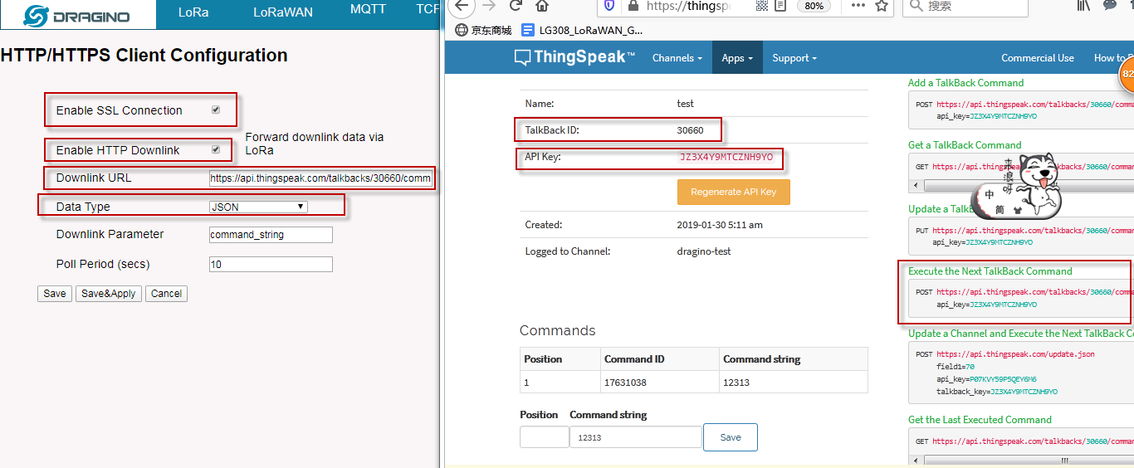This screenshot has height=468, width=1134.
Task: Bookmark this page with the star icon
Action: pos(882,6)
